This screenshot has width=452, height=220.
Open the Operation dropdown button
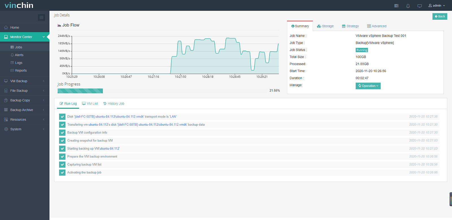coord(368,86)
